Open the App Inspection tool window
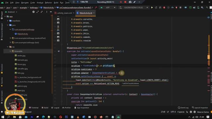Viewport: 212px width, 119px height. tap(82, 108)
